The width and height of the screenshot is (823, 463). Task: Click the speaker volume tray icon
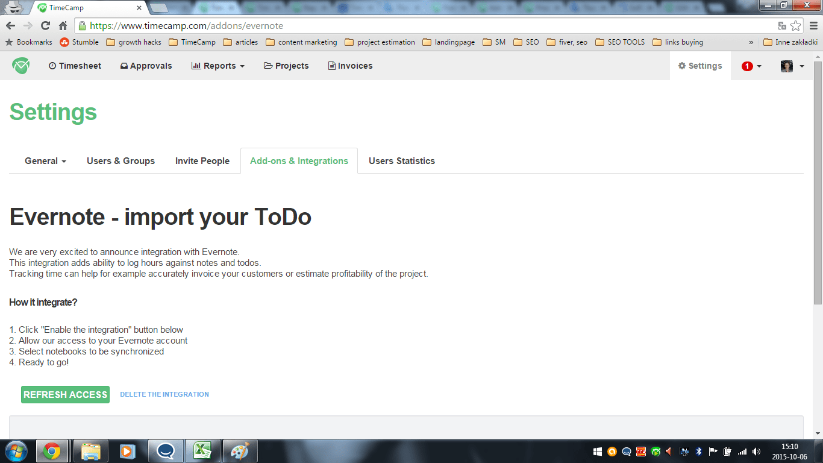[757, 451]
